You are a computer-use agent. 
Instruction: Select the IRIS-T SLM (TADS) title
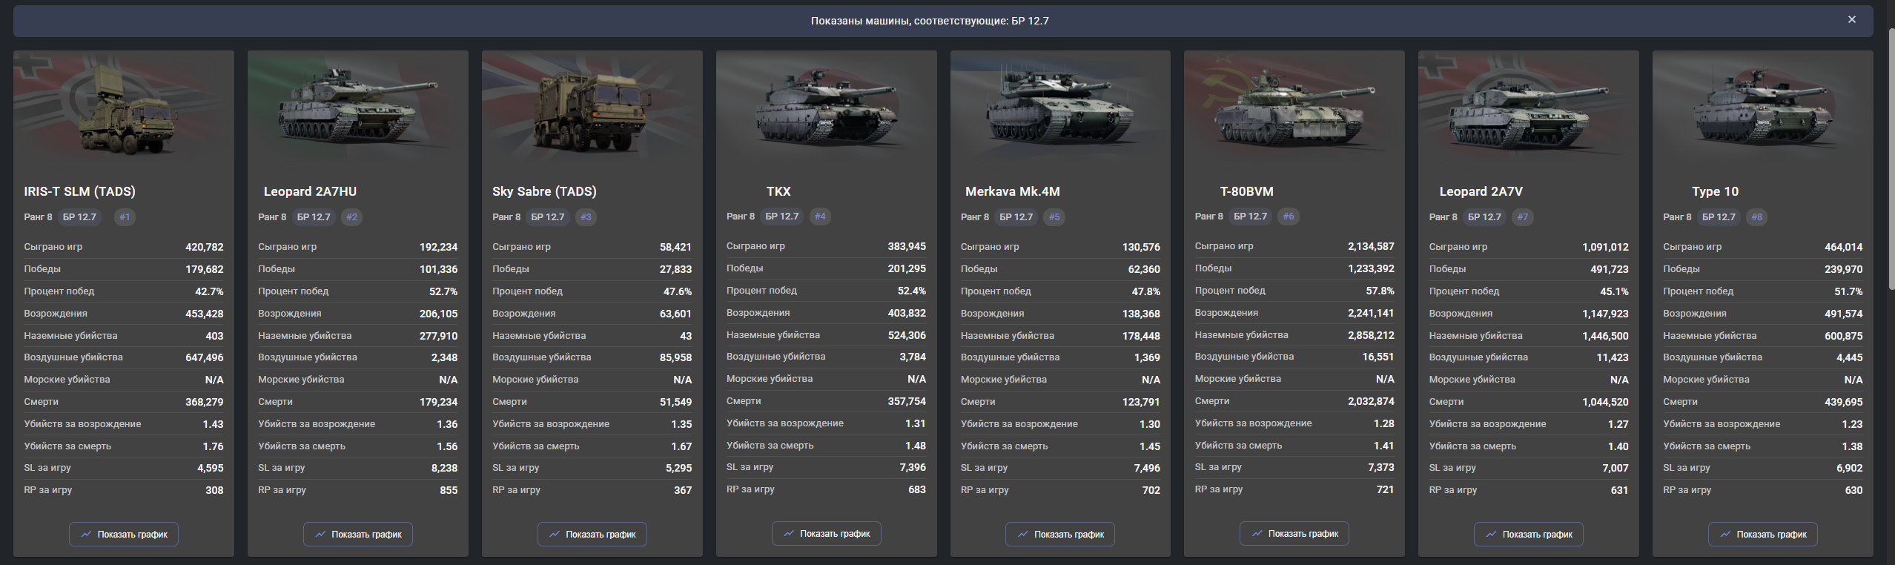pyautogui.click(x=79, y=191)
